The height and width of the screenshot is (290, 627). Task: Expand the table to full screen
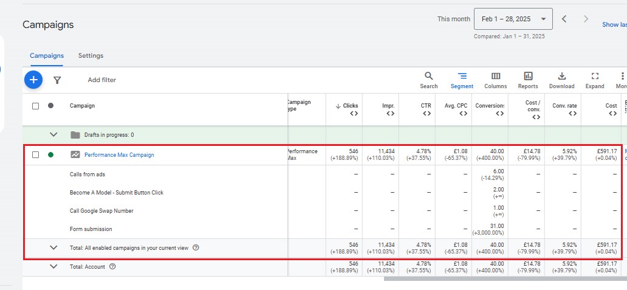tap(595, 76)
